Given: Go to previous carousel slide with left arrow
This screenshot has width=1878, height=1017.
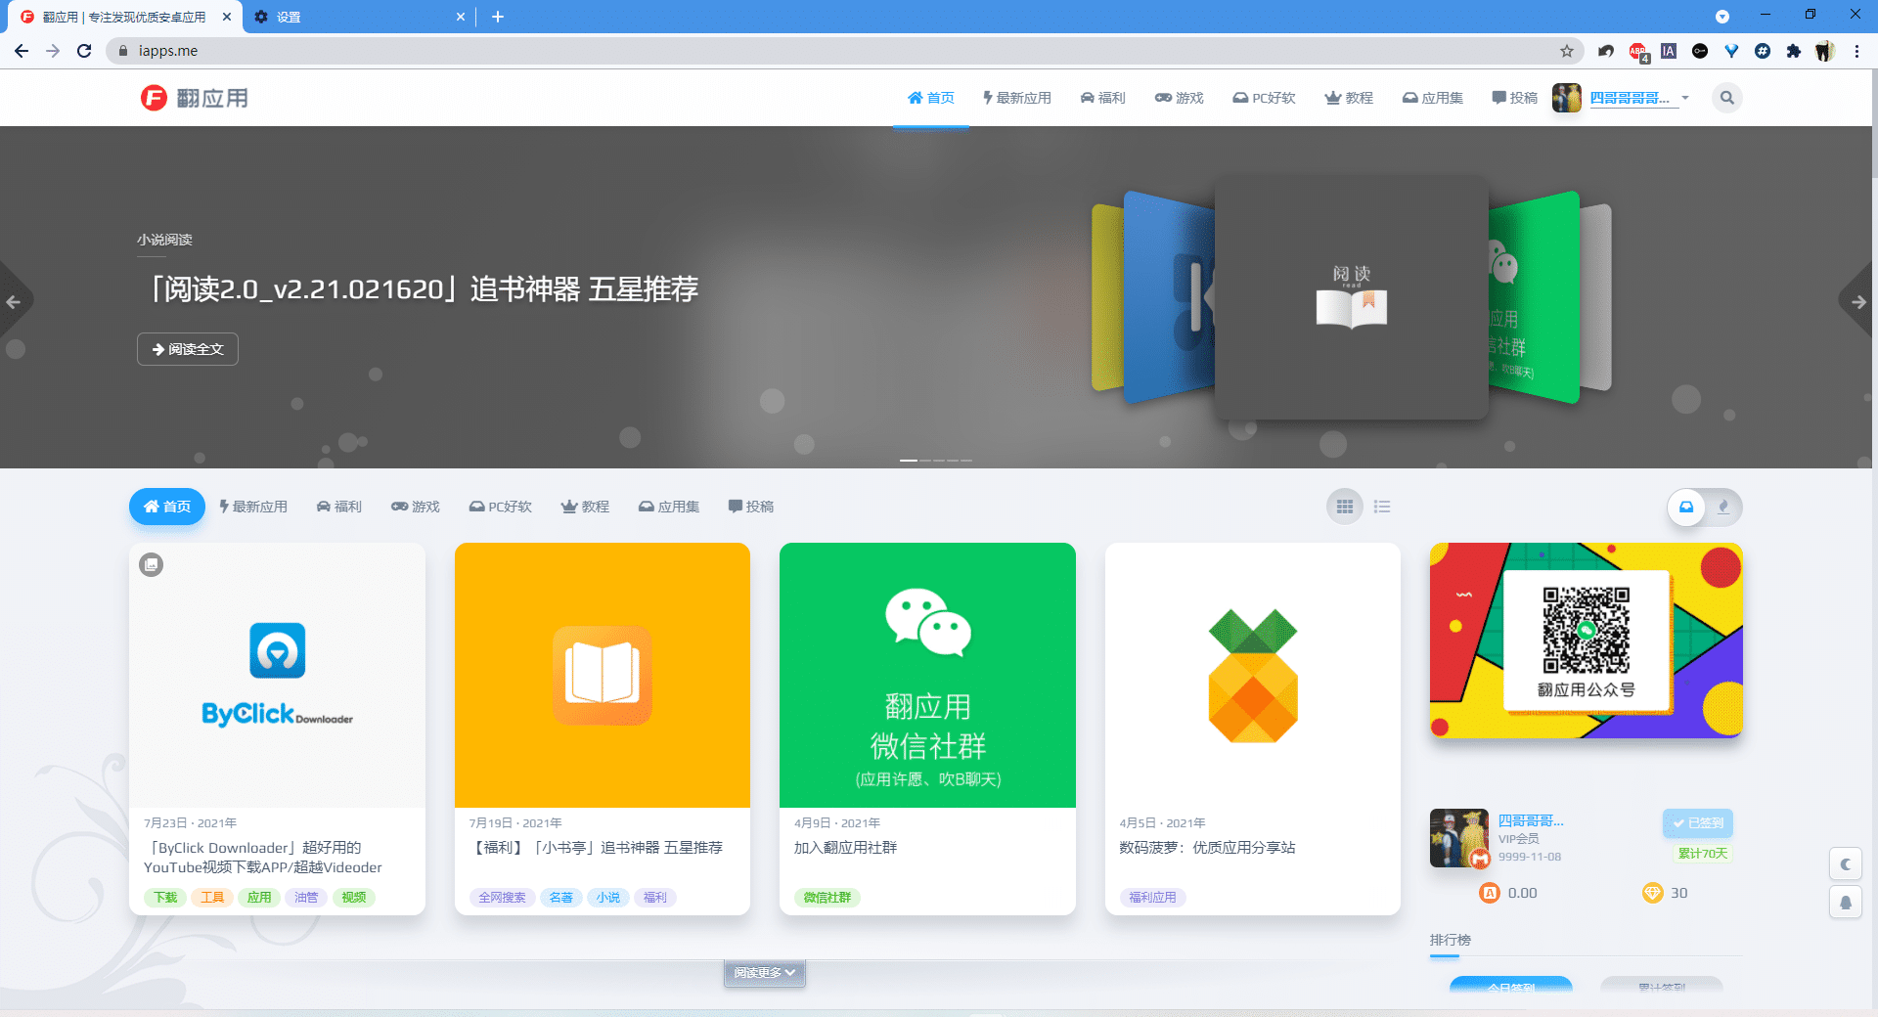Looking at the screenshot, I should (x=14, y=302).
